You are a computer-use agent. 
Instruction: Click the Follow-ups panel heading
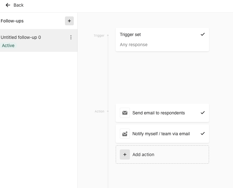click(x=12, y=21)
